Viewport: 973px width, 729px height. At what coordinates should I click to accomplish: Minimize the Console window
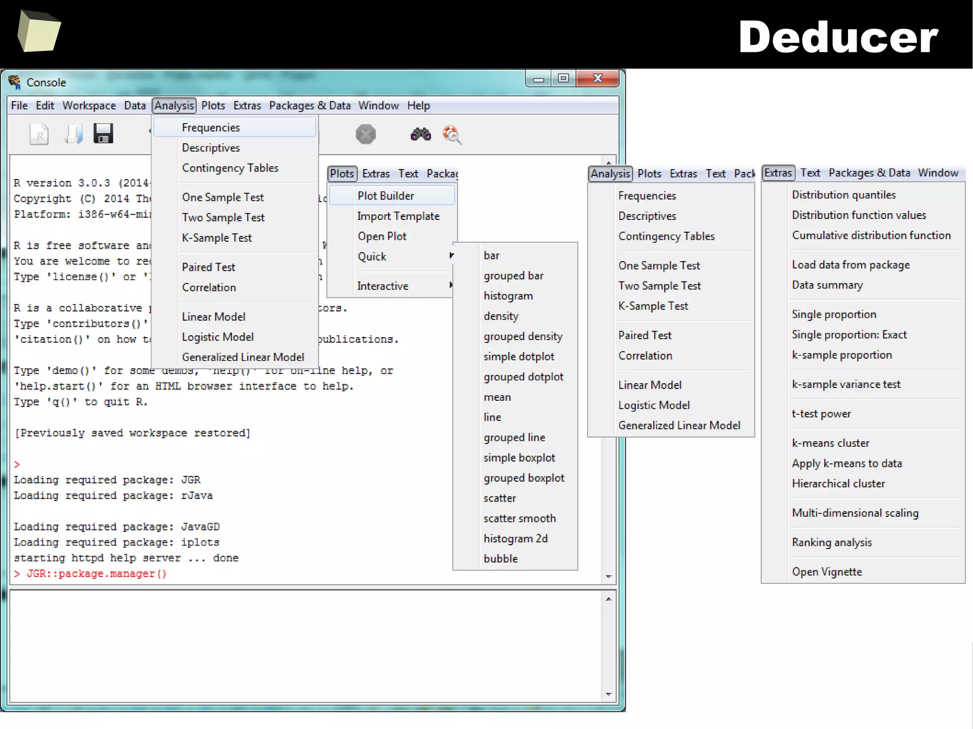pyautogui.click(x=539, y=78)
